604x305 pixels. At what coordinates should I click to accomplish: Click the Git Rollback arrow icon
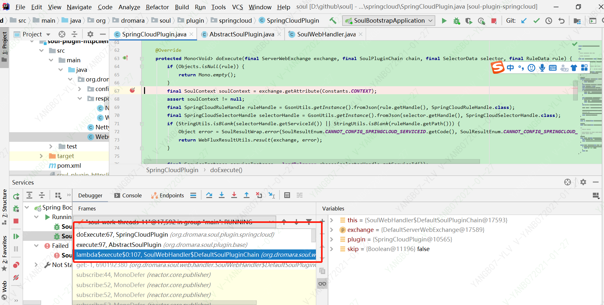[x=561, y=21]
